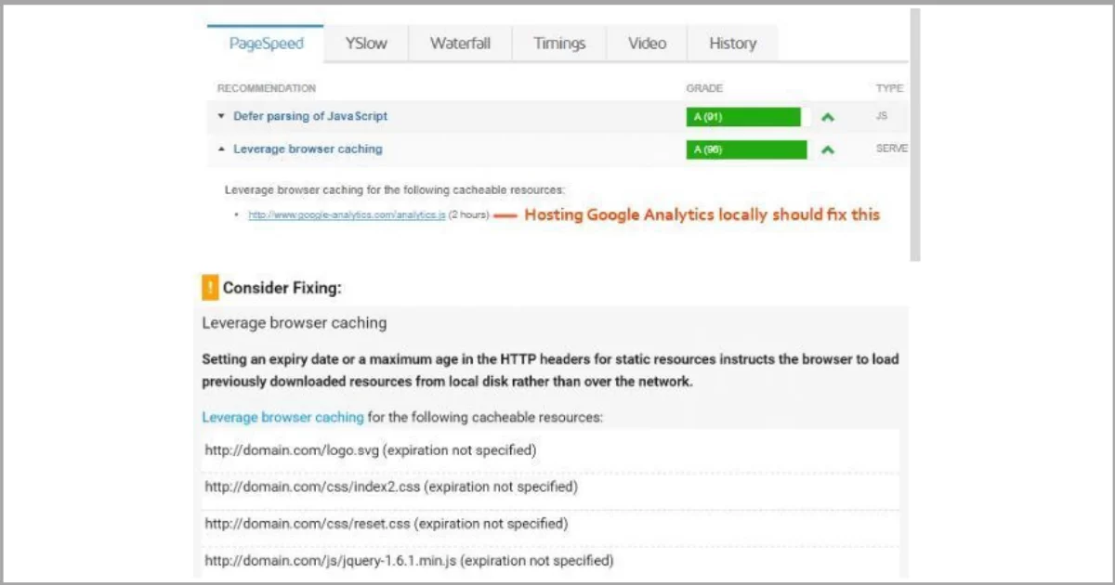Image resolution: width=1115 pixels, height=585 pixels.
Task: Click the A (91) green grade bar
Action: pyautogui.click(x=742, y=117)
